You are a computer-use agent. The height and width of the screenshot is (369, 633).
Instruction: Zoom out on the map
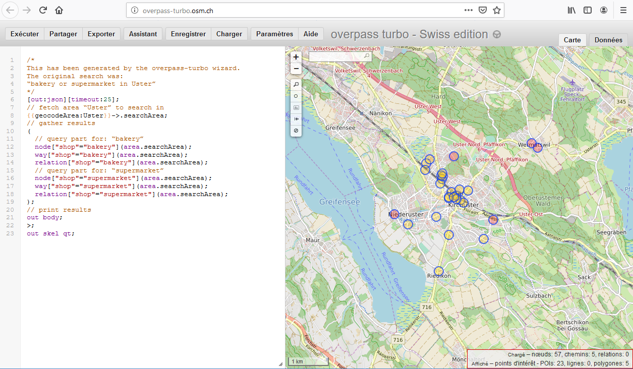tap(296, 69)
